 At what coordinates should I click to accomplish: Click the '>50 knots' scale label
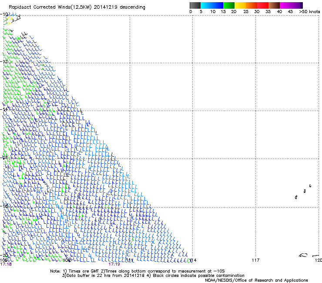[309, 12]
